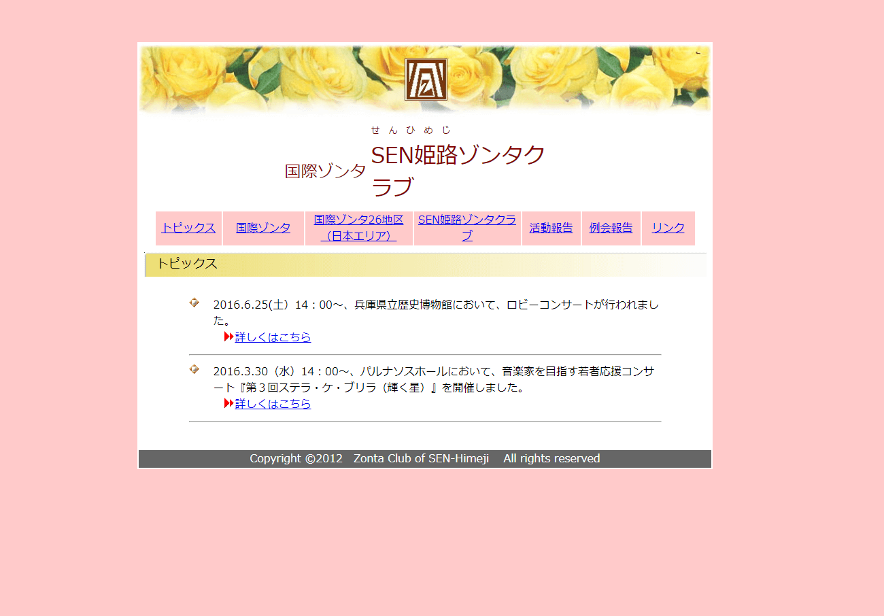This screenshot has width=884, height=616.
Task: Click the yellow roses banner image
Action: click(x=425, y=79)
